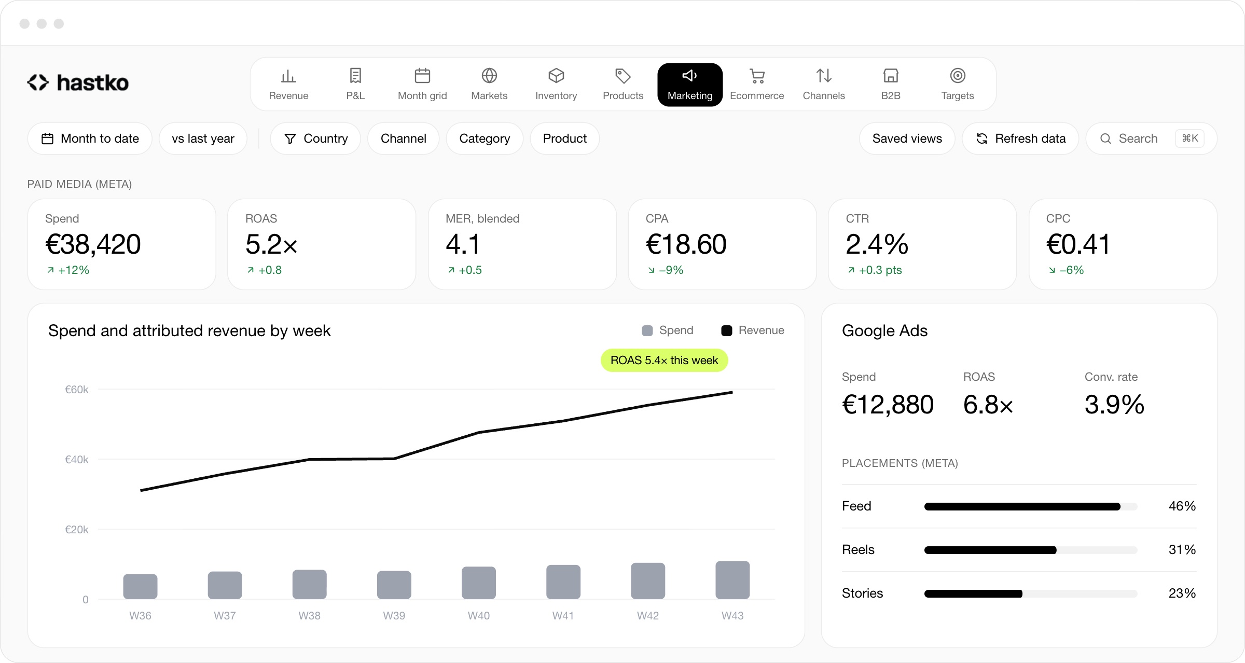1245x663 pixels.
Task: Click the funnel icon beside Country
Action: pyautogui.click(x=290, y=139)
